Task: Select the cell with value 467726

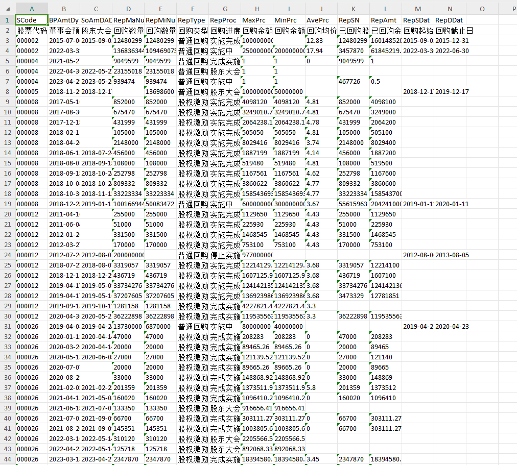Action: pos(353,81)
